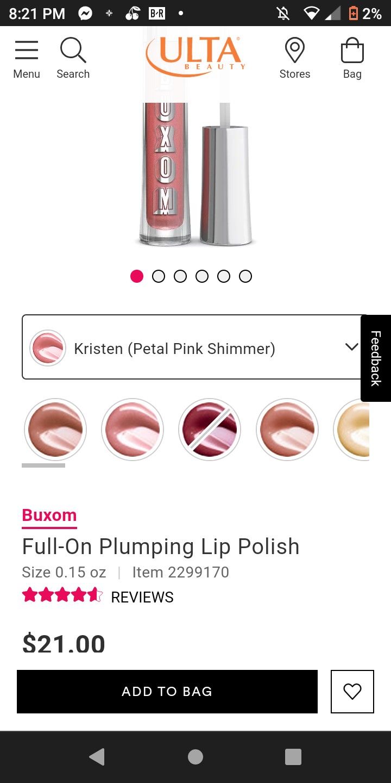Select the fourth image carousel dot
The image size is (391, 783).
tap(202, 276)
